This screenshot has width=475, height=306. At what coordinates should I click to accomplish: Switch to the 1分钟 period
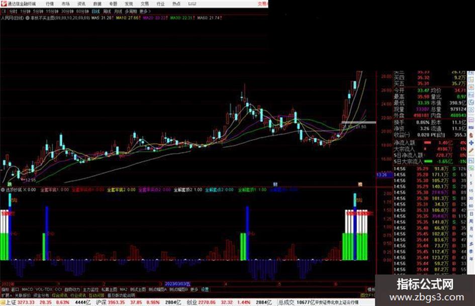coord(26,12)
